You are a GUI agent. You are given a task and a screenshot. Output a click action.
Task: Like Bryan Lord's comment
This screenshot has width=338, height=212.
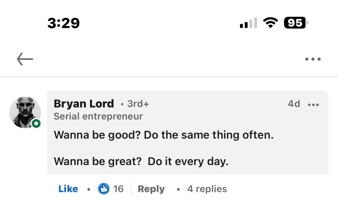coord(68,189)
